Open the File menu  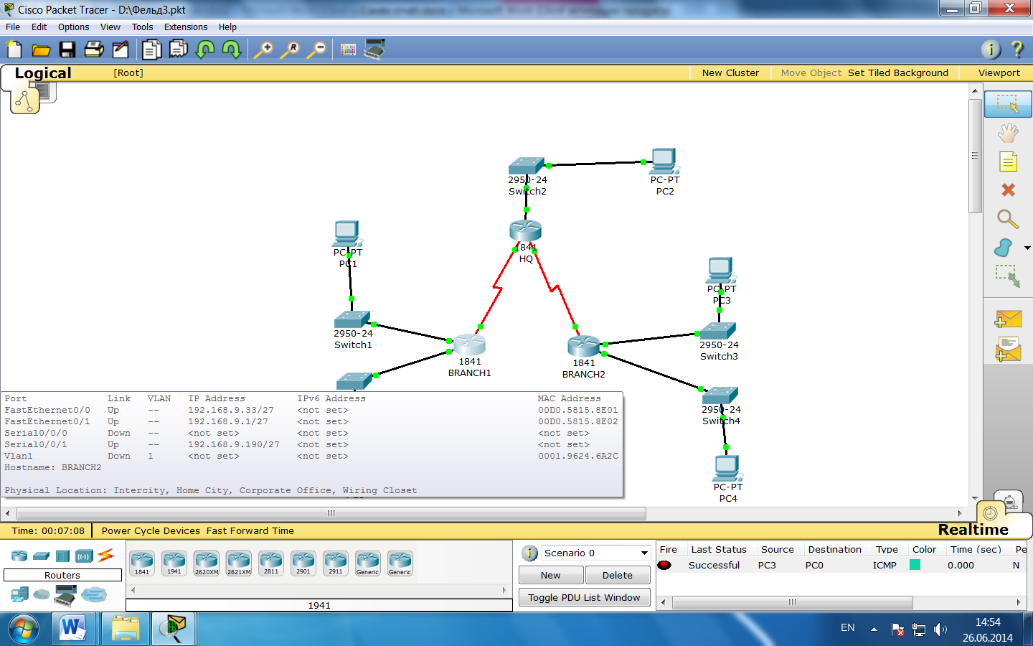pyautogui.click(x=13, y=27)
